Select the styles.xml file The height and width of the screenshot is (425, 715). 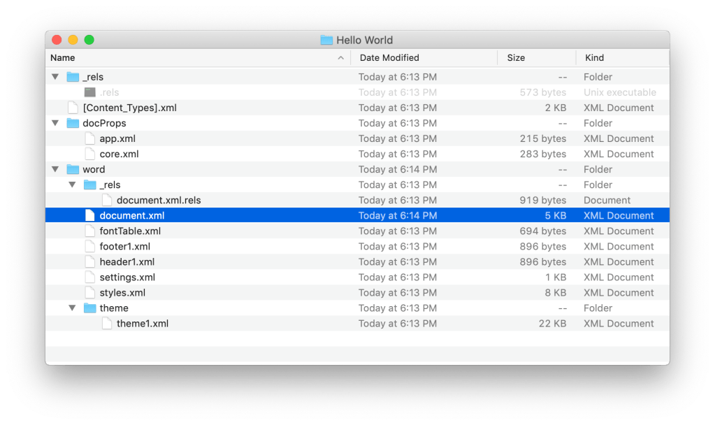coord(122,292)
